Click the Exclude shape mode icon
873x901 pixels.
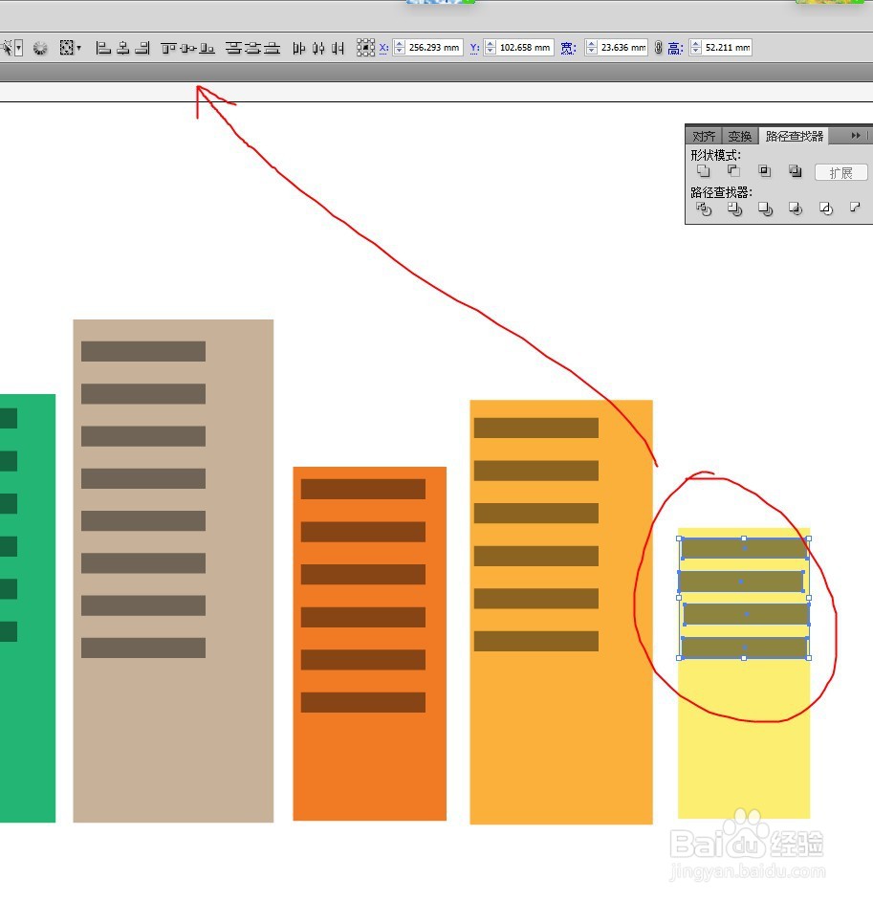[x=796, y=171]
